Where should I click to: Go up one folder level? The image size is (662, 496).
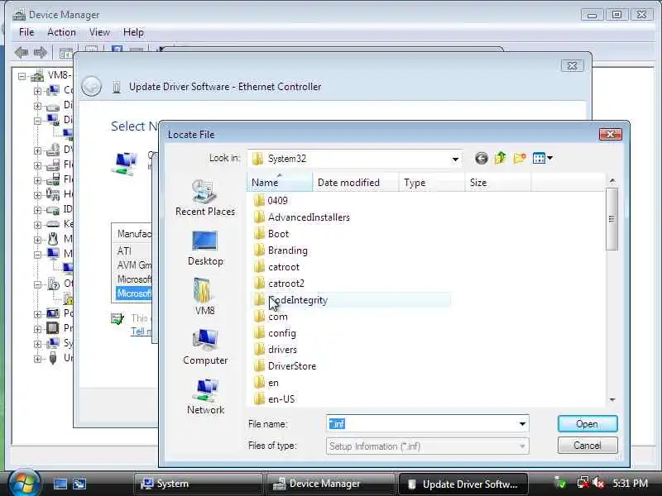(501, 158)
